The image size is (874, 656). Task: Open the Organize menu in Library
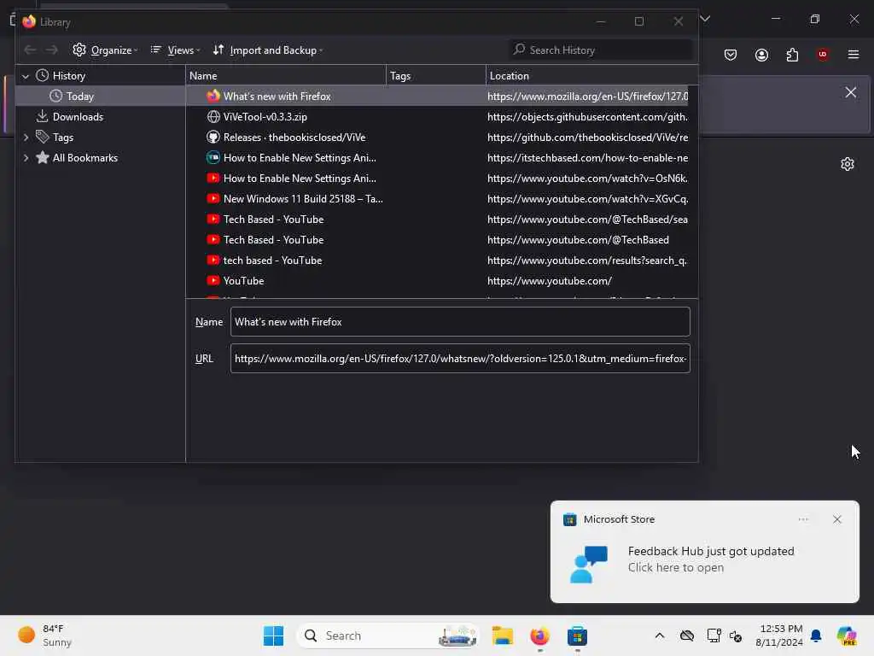[x=105, y=50]
